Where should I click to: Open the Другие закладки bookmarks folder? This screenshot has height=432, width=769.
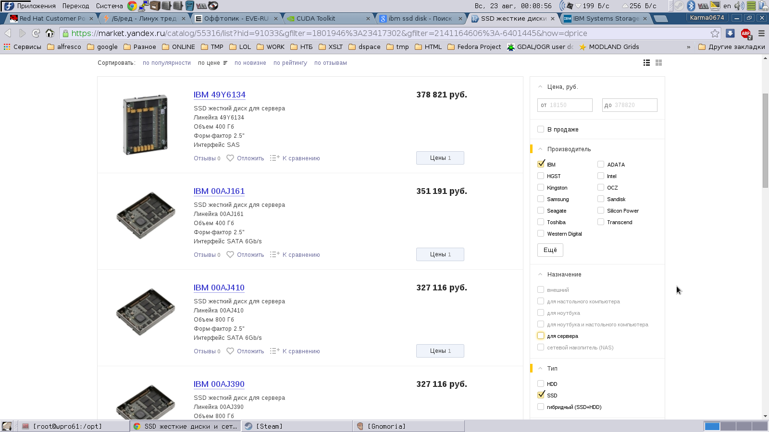pos(732,47)
